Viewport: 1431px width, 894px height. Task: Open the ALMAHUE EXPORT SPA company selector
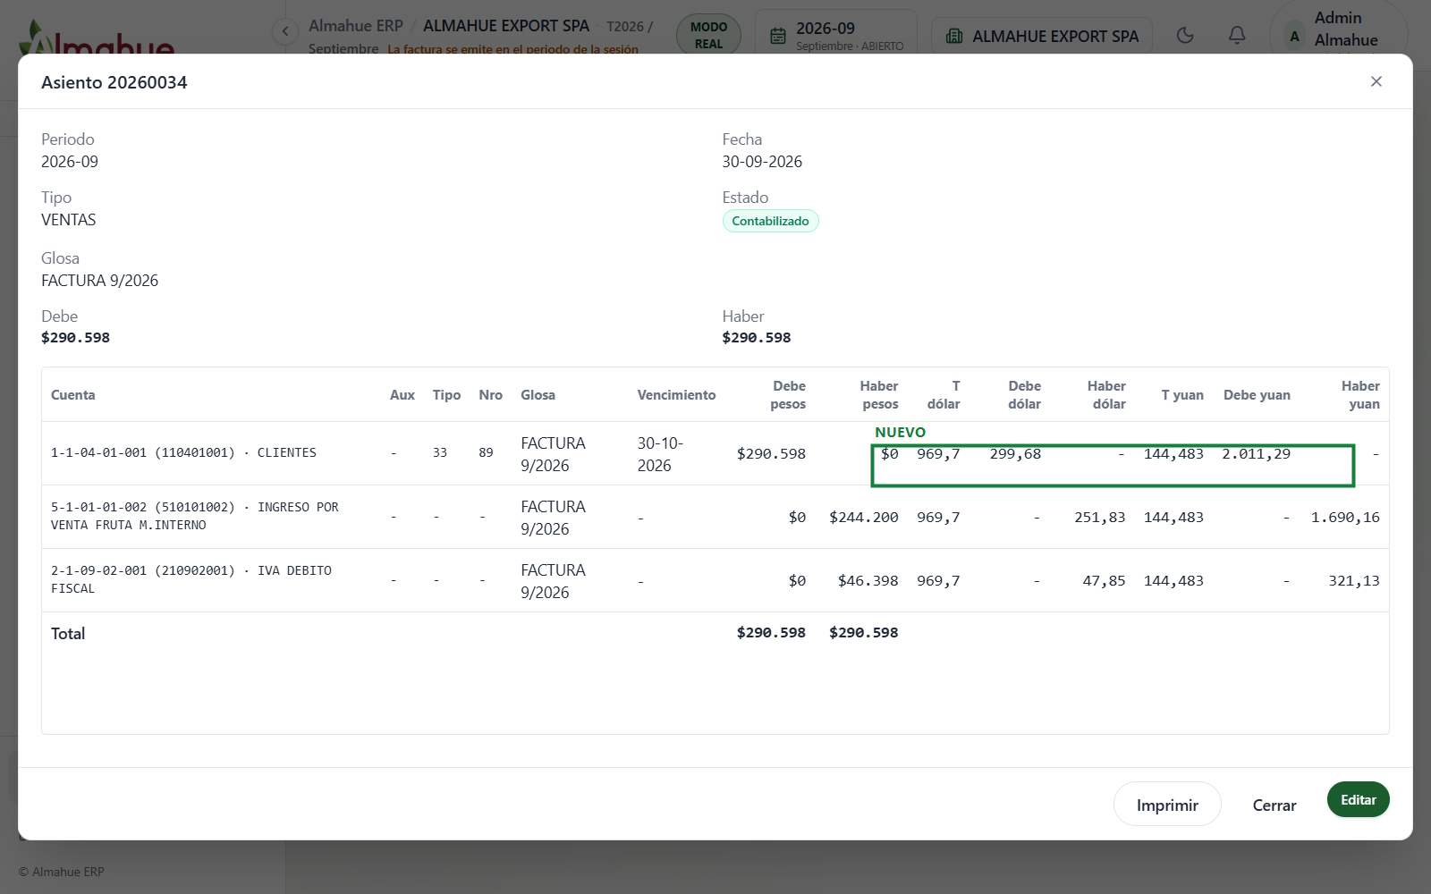click(1042, 36)
